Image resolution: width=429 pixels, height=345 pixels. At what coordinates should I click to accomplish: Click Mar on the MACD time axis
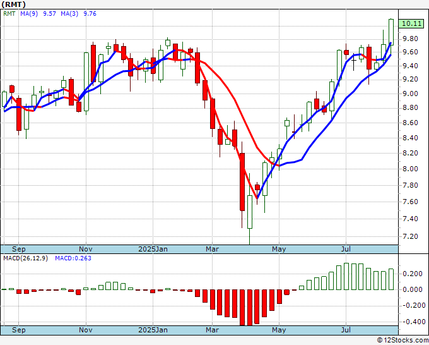[x=213, y=330]
